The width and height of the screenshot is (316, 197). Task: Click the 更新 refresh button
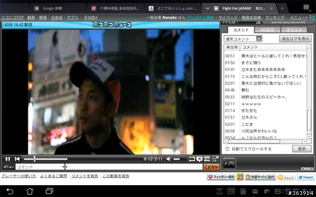(x=302, y=149)
